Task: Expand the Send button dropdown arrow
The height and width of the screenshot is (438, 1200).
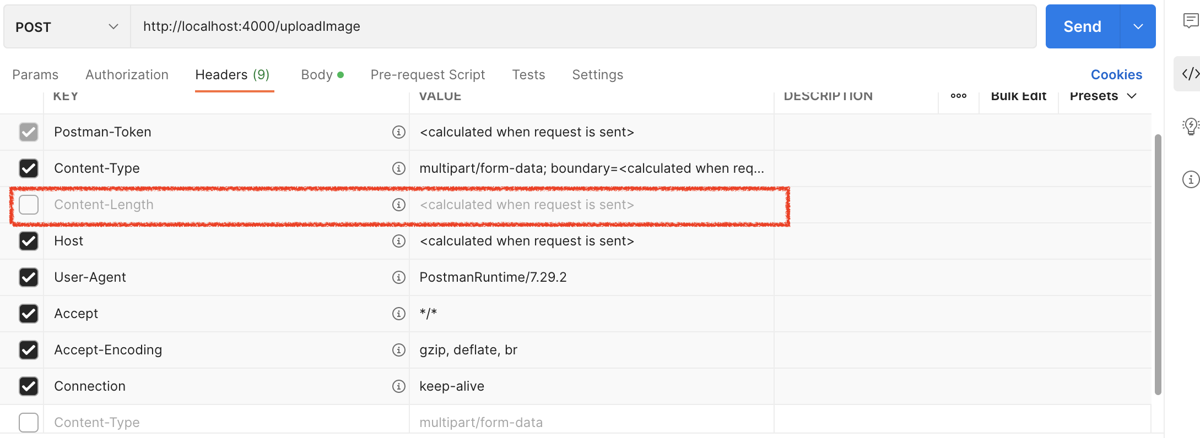Action: [1138, 27]
